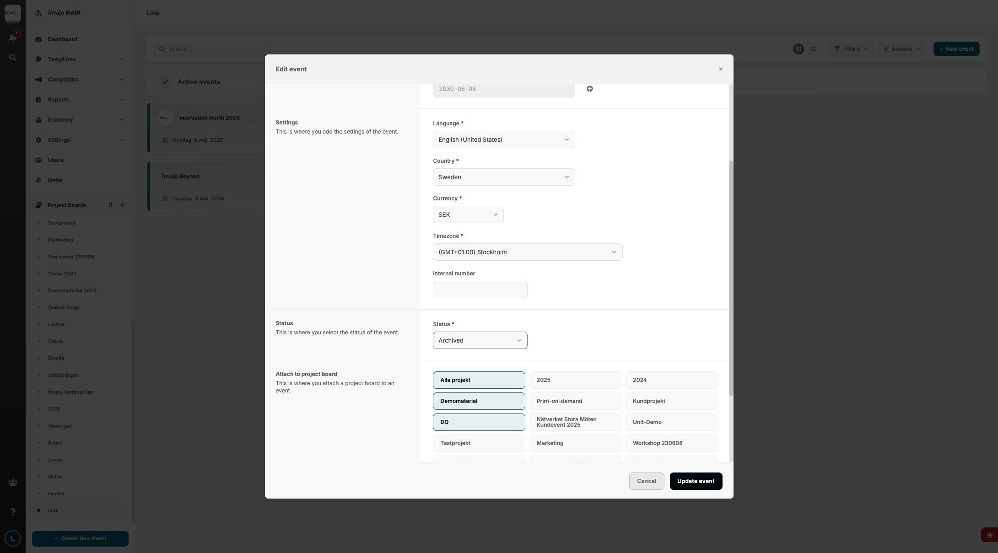The width and height of the screenshot is (998, 553).
Task: Switch to grid view icon
Action: pos(798,49)
